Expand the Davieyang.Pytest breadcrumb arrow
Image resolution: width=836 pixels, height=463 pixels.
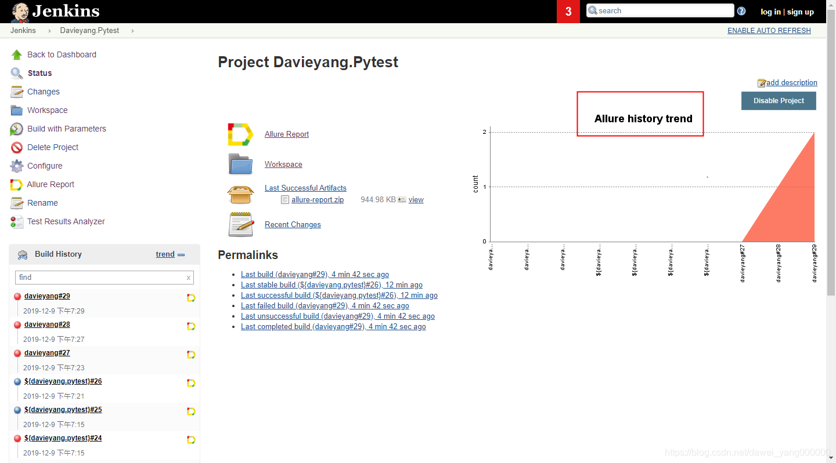(x=132, y=31)
